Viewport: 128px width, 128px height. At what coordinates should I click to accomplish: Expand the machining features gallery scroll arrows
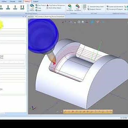point(28,8)
